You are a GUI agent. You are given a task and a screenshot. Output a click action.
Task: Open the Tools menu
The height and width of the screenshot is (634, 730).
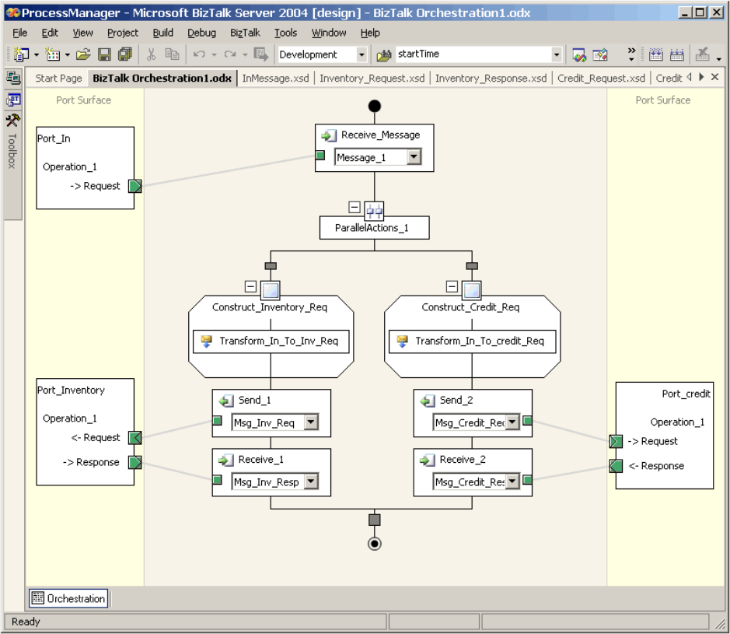coord(285,33)
